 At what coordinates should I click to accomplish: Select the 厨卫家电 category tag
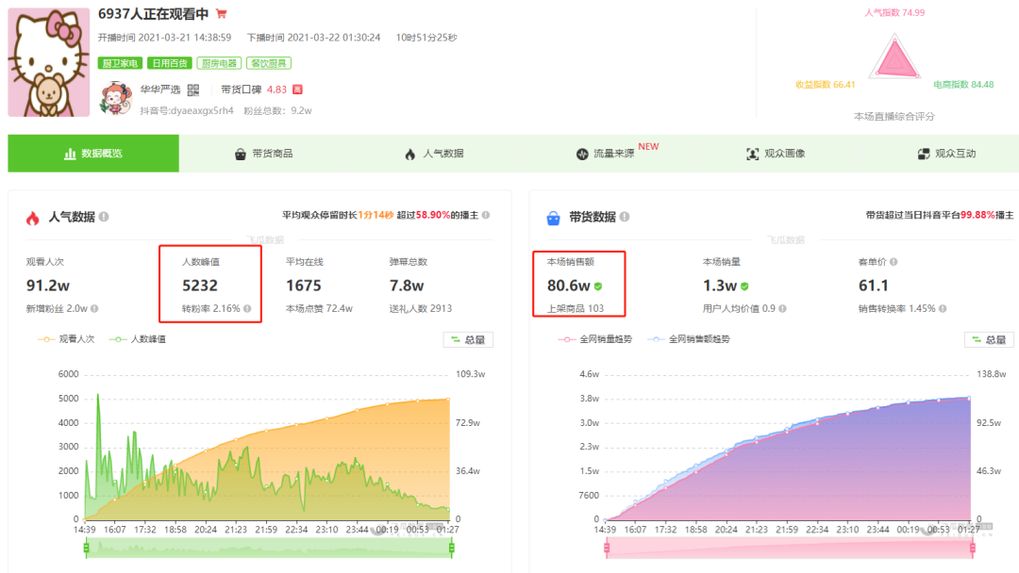click(120, 63)
